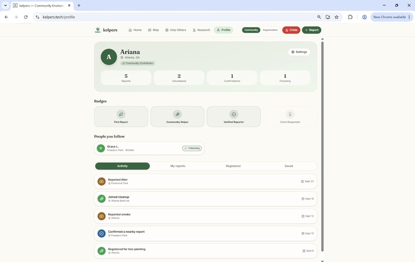415x262 pixels.
Task: Click the Atlanta, GA location pin
Action: [122, 58]
